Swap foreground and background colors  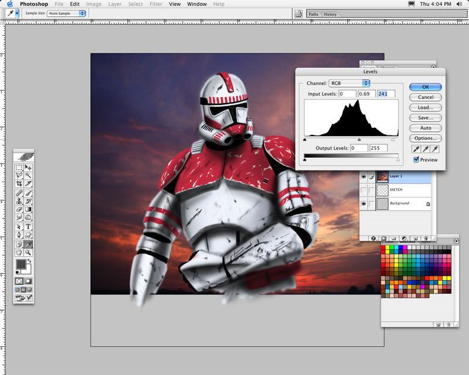click(x=29, y=261)
